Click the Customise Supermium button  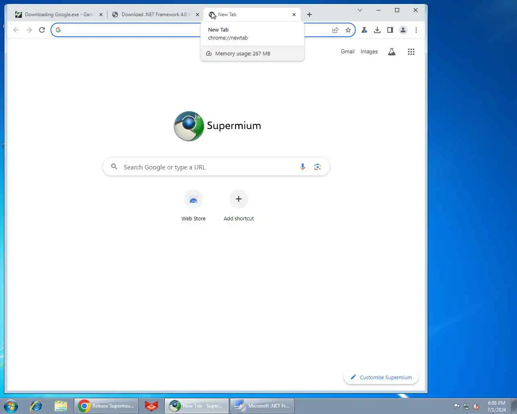[381, 377]
